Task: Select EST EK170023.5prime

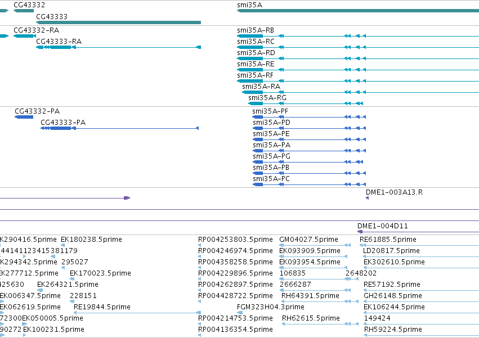Action: click(x=101, y=273)
